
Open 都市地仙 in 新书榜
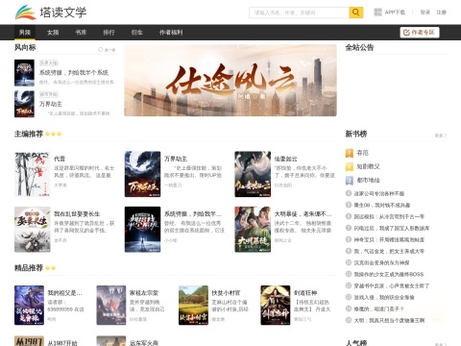pyautogui.click(x=369, y=181)
